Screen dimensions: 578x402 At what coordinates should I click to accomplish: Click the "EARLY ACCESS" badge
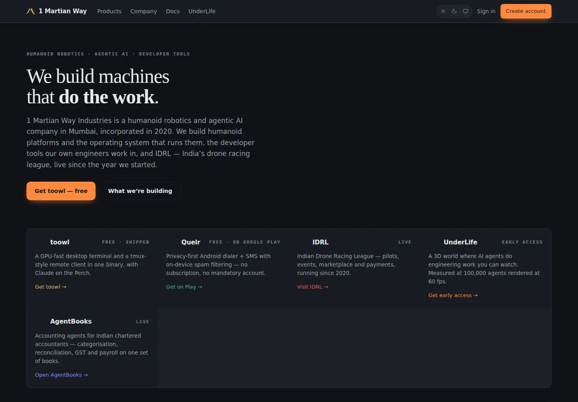[522, 242]
